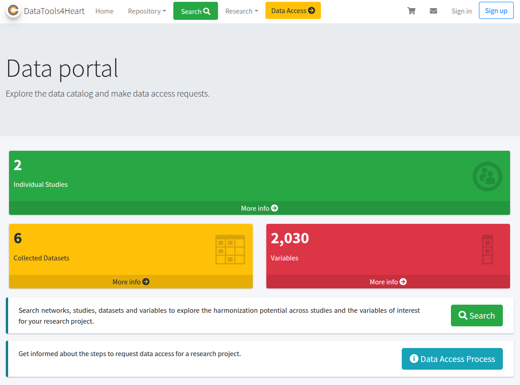Go to the Home menu item
This screenshot has height=385, width=520.
104,11
